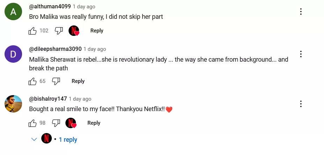Click Netflix heart badge on @althuman4099's comment
This screenshot has width=324, height=155.
[x=74, y=31]
